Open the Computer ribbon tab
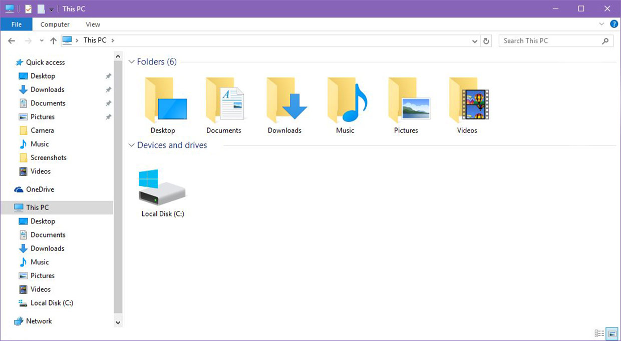 pos(55,24)
